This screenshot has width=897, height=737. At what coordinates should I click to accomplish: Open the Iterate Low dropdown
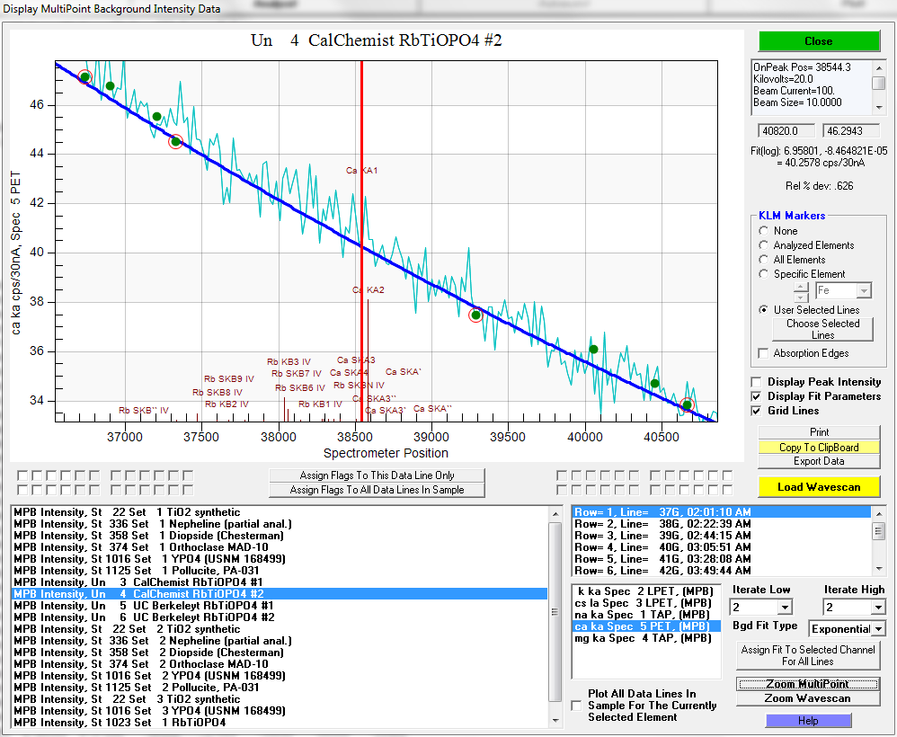(785, 608)
